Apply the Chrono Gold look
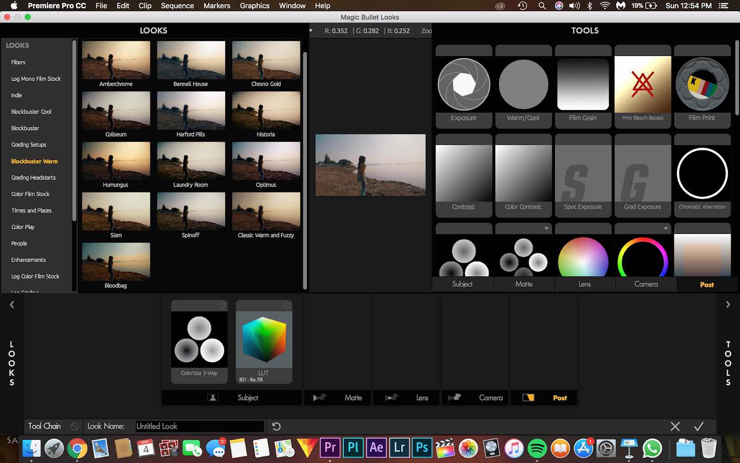Viewport: 740px width, 463px height. click(x=266, y=64)
